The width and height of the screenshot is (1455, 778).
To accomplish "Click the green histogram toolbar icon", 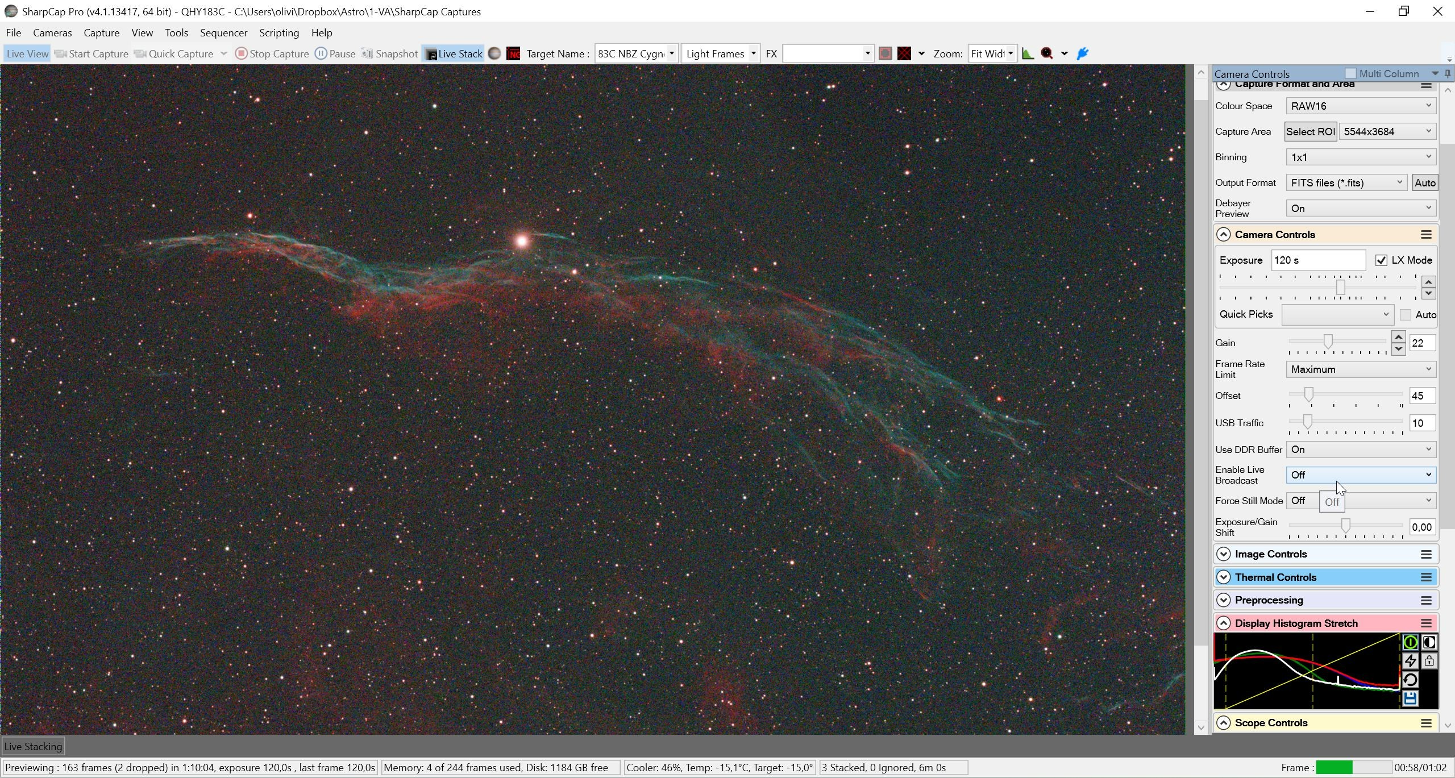I will [1028, 53].
